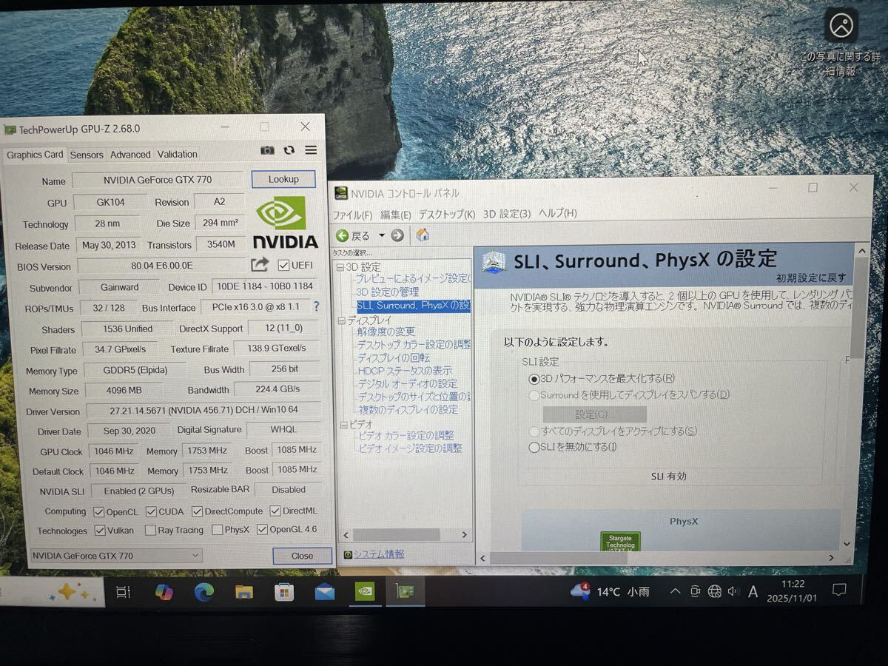888x666 pixels.
Task: Collapse the 3D 設定 tree node
Action: 340,266
